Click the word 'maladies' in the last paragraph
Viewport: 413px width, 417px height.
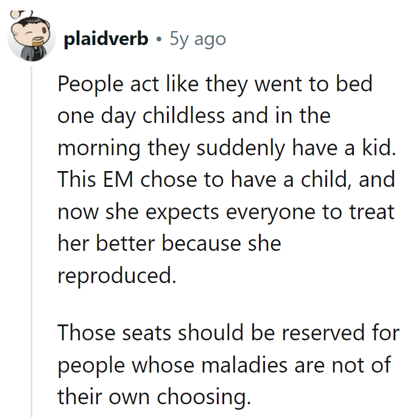(244, 365)
